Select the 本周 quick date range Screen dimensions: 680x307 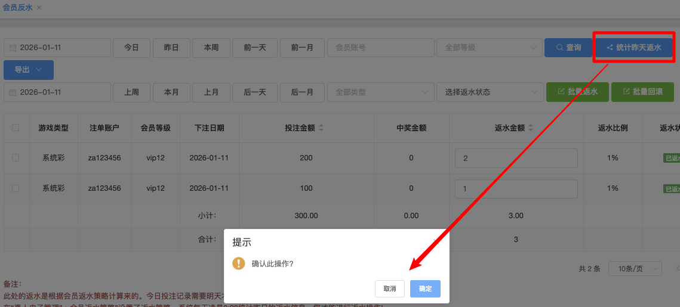(211, 48)
